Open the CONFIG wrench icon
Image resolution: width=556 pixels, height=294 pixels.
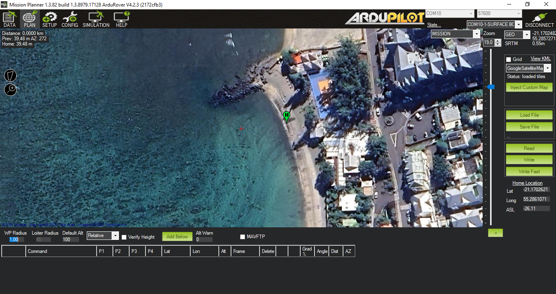coord(70,19)
